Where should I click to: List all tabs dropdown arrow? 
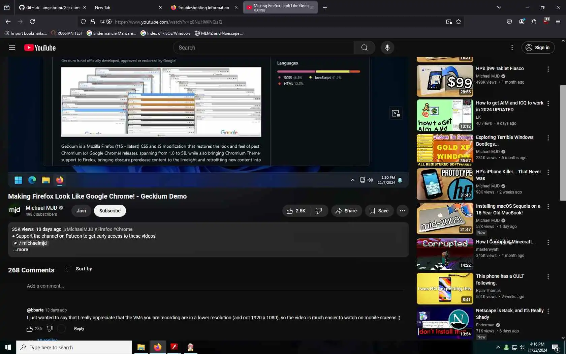click(x=499, y=7)
